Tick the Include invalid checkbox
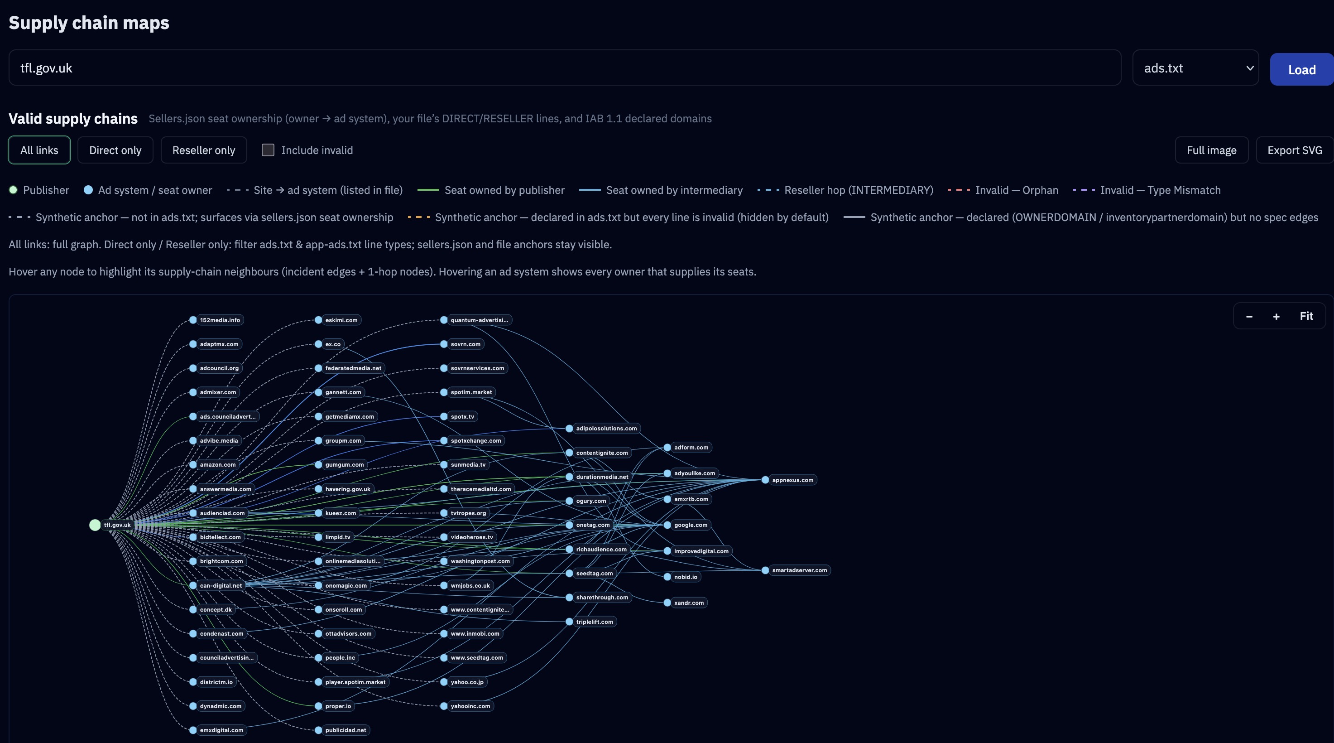 pyautogui.click(x=268, y=150)
